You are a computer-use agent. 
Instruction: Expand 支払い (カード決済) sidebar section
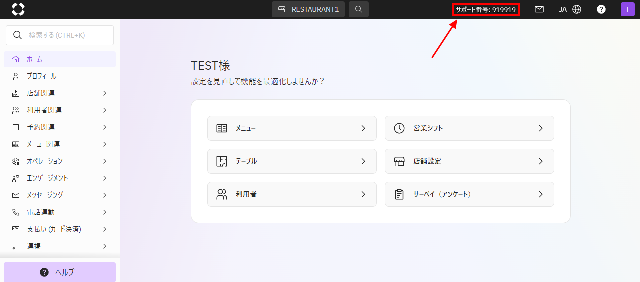point(60,229)
